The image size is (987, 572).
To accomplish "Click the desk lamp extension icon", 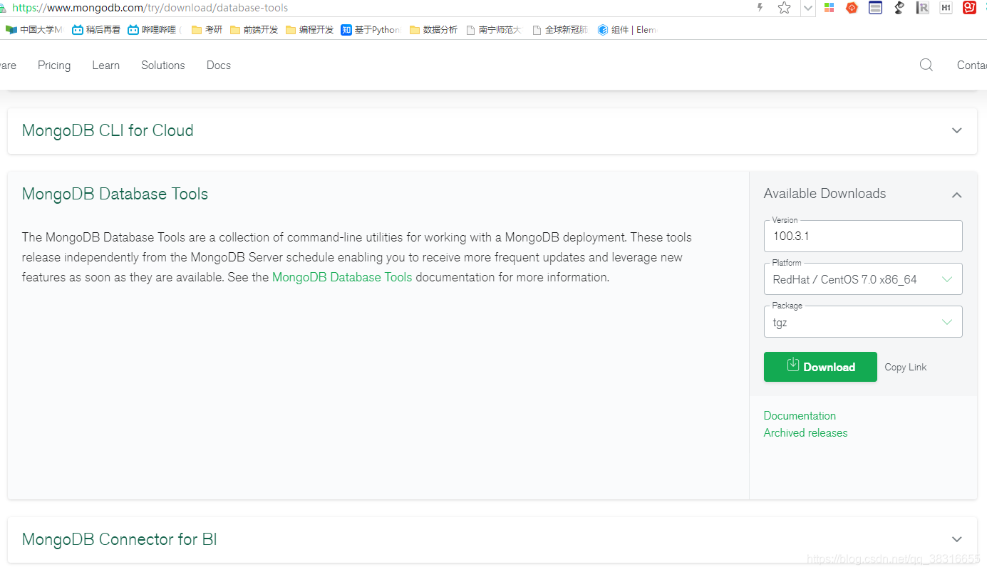I will coord(899,8).
